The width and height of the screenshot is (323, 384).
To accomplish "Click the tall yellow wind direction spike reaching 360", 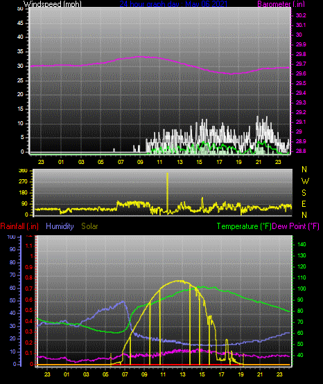I will [x=168, y=193].
